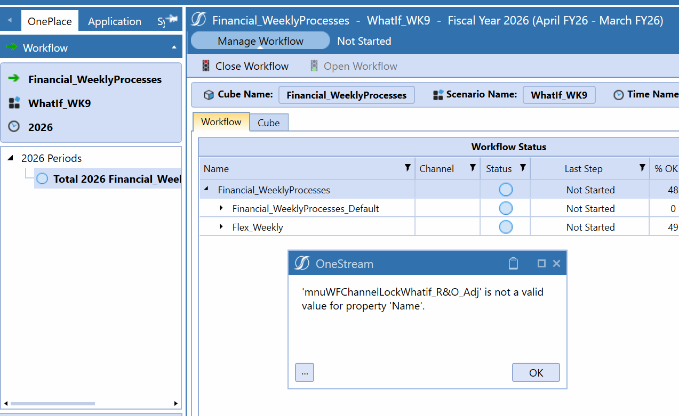Click the clock icon beside Time Name
Image resolution: width=679 pixels, height=416 pixels.
[618, 95]
